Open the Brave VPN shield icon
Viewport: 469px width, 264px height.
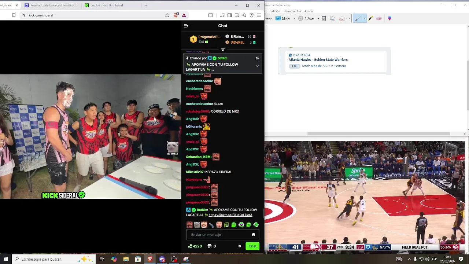(251, 15)
